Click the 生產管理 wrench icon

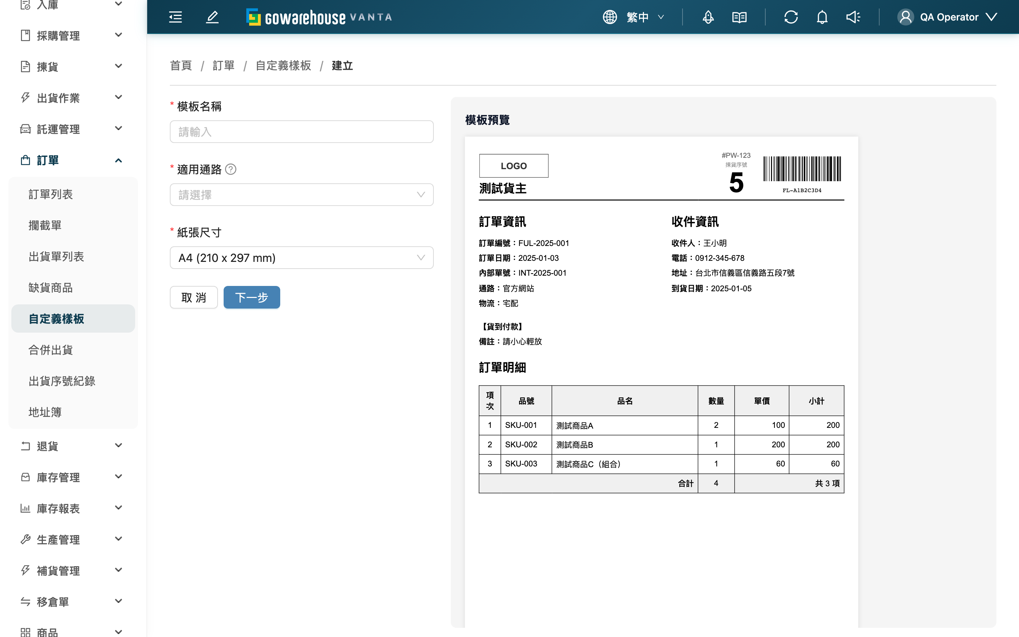pos(25,539)
